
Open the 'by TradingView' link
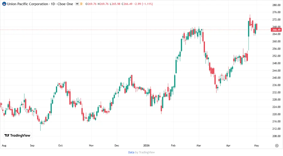(145, 153)
